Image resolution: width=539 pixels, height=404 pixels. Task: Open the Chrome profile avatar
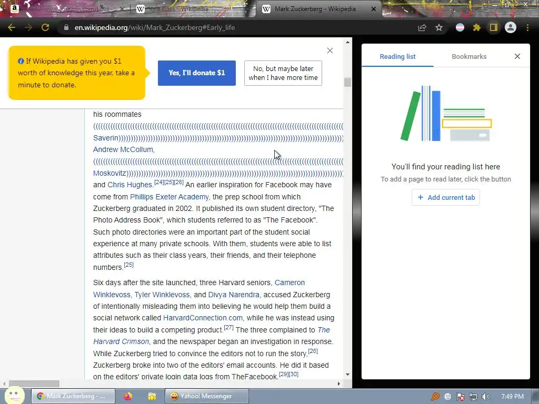click(x=511, y=27)
